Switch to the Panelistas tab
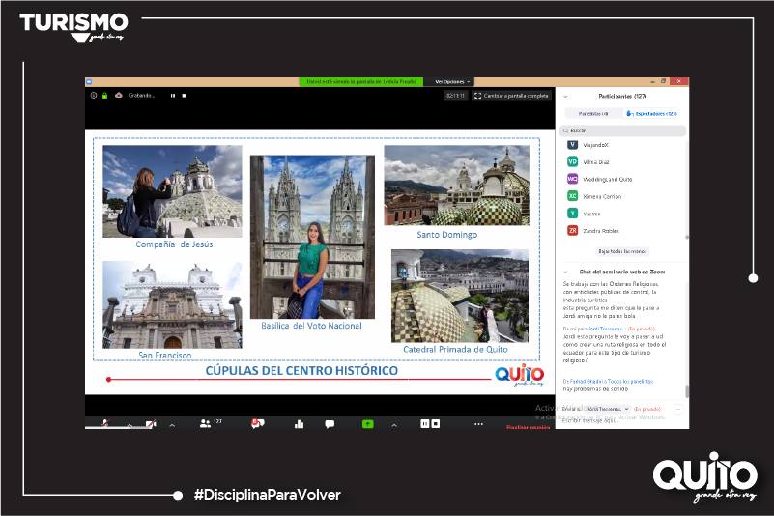This screenshot has height=516, width=774. click(x=592, y=113)
